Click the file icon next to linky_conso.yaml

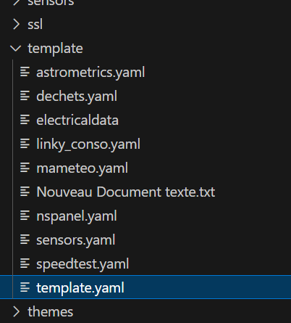25,144
